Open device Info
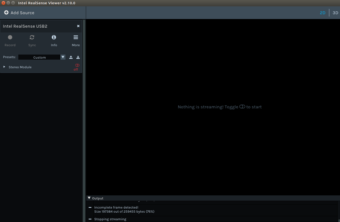The image size is (340, 222). point(54,37)
